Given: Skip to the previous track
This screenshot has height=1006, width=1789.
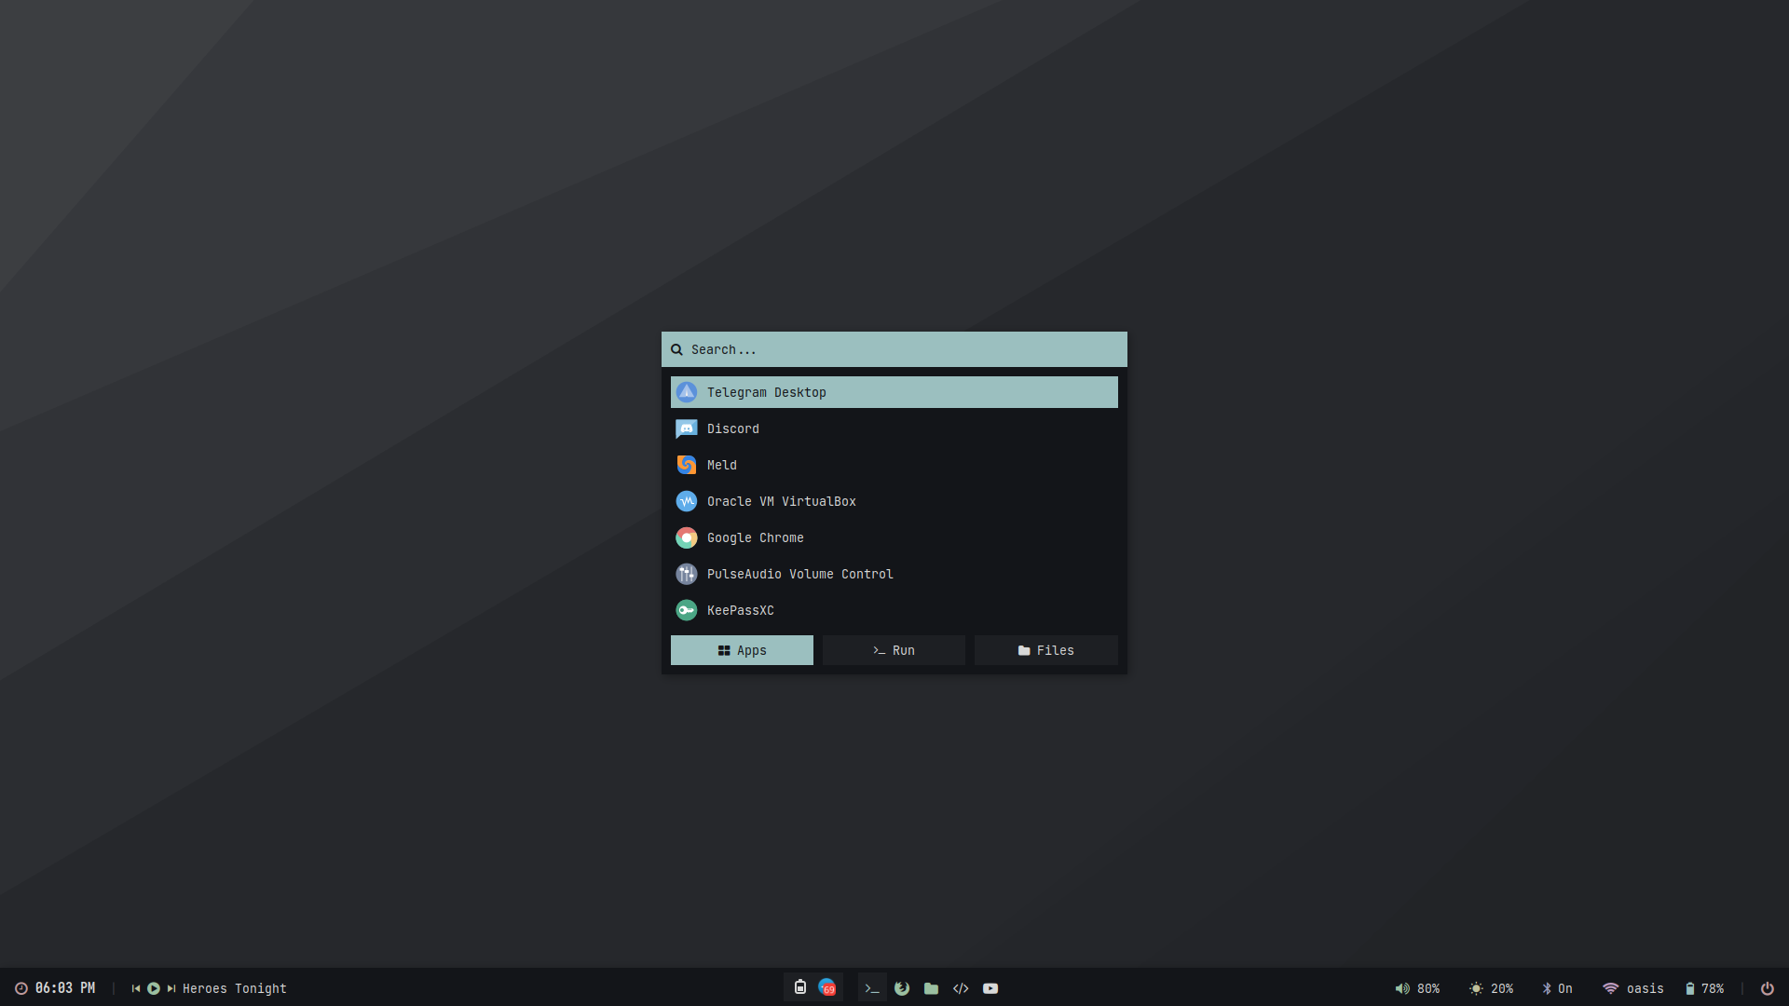Looking at the screenshot, I should coord(136,988).
